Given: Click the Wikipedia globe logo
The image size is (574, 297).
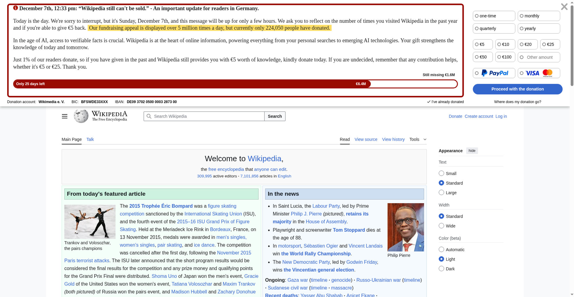Looking at the screenshot, I should tap(81, 116).
